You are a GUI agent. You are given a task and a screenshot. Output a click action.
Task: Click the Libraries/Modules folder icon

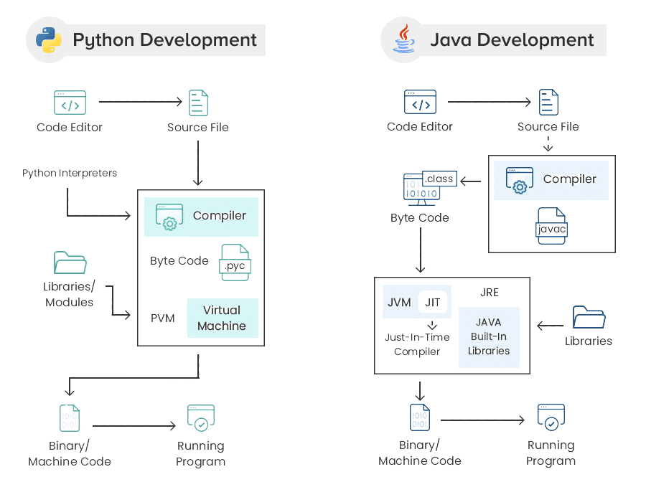point(70,263)
